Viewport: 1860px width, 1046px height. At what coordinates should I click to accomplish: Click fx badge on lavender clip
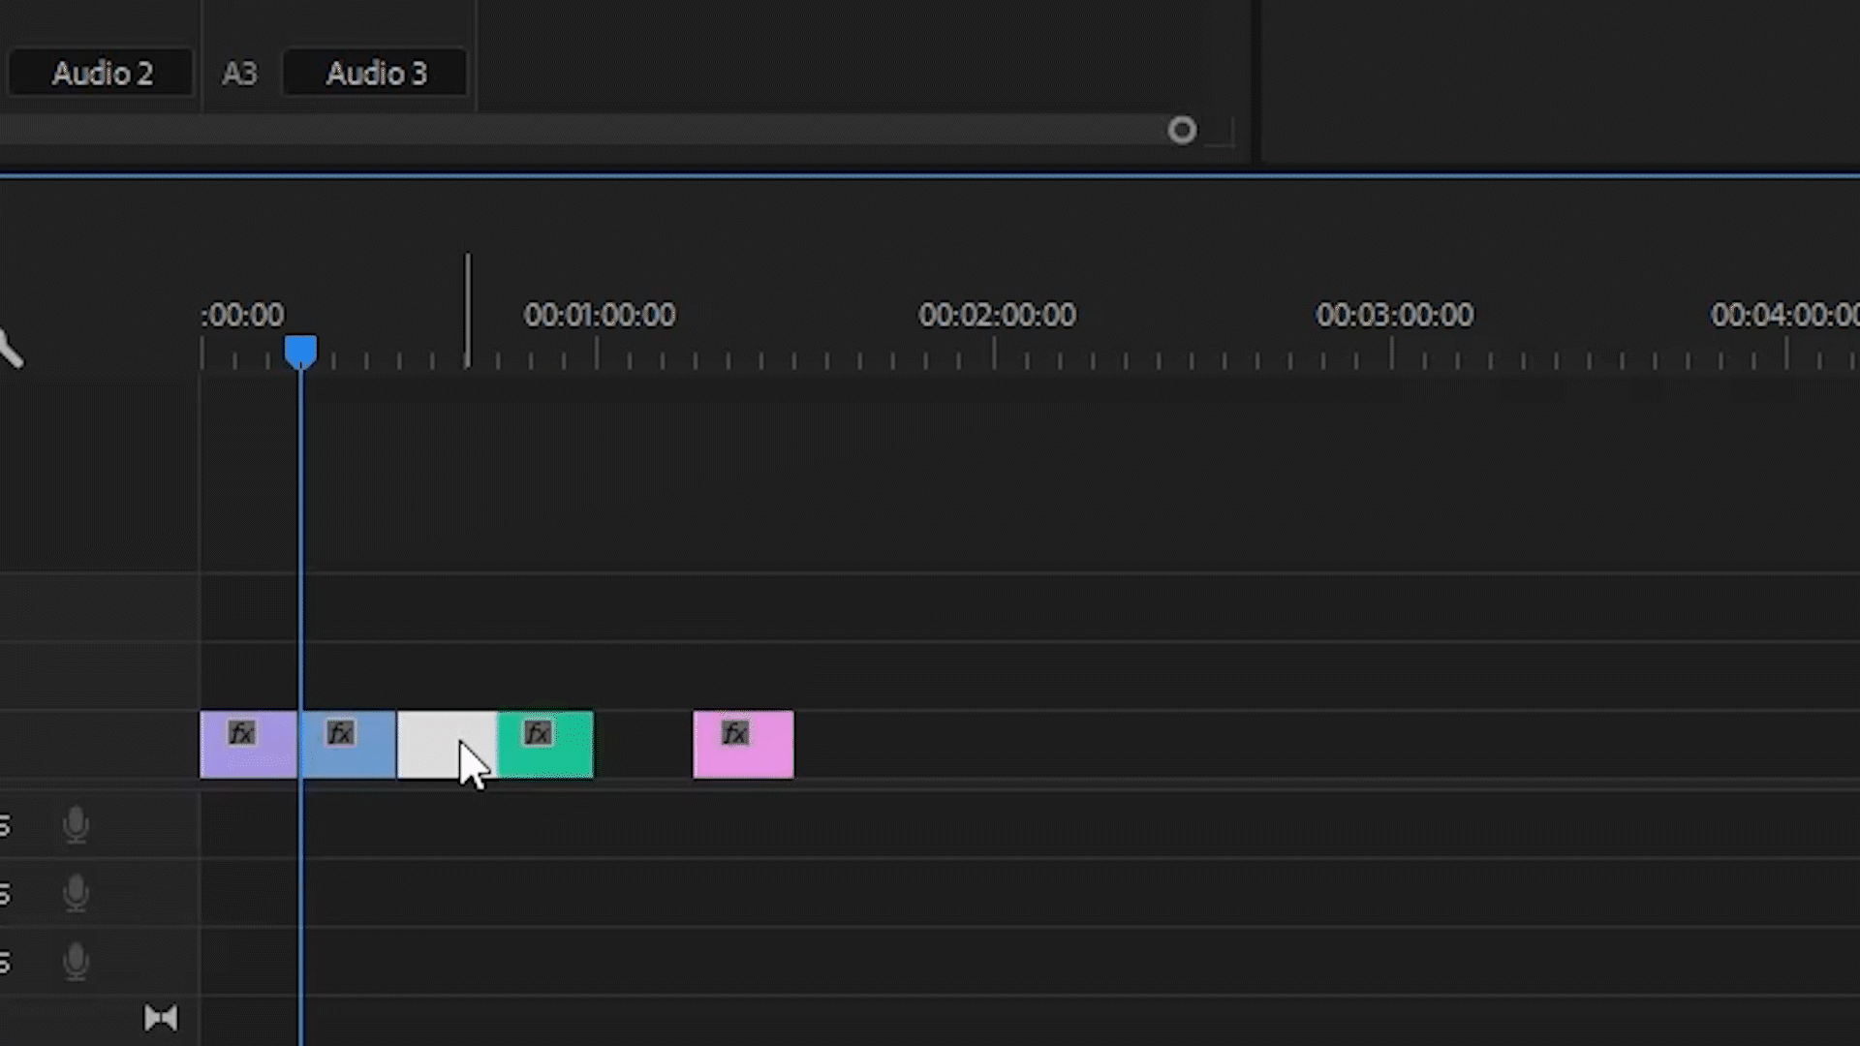pyautogui.click(x=241, y=733)
